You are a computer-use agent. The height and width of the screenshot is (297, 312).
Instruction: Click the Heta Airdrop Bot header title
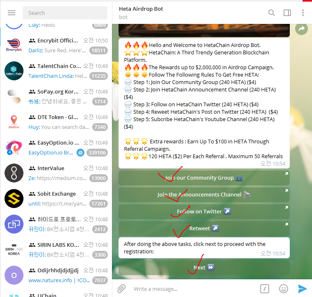141,9
